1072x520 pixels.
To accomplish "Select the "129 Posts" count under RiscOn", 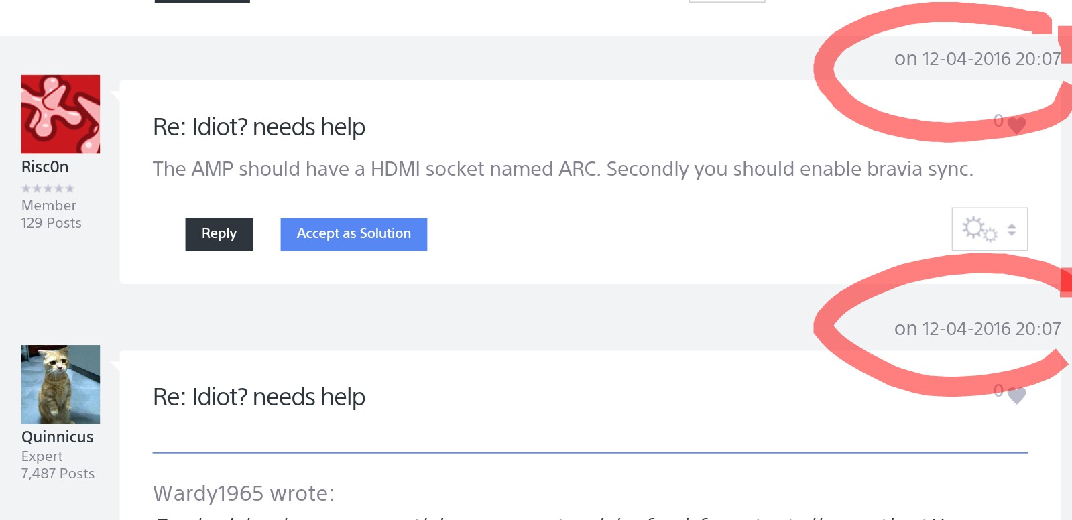I will click(52, 223).
